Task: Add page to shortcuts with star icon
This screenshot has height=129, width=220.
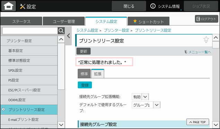Action: pyautogui.click(x=206, y=40)
